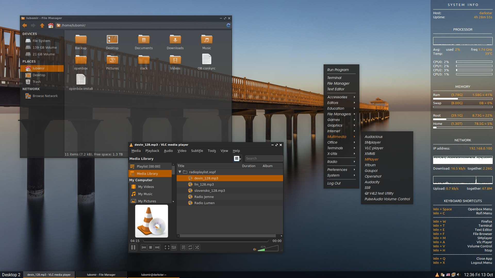
Task: Pause playback in VLC
Action: 133,247
